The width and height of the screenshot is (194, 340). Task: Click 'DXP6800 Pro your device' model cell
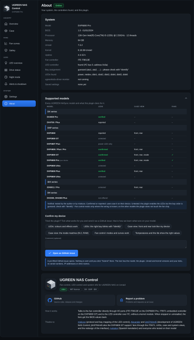pos(58,160)
